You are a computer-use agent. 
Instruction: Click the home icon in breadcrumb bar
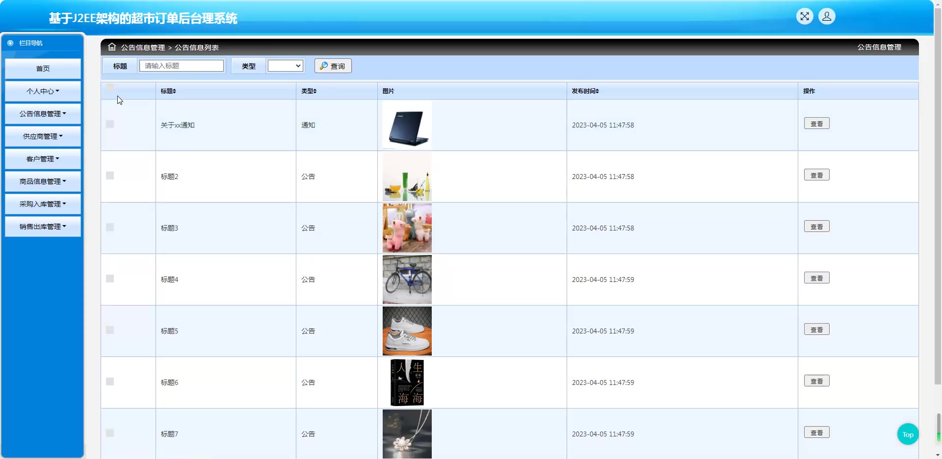point(112,47)
